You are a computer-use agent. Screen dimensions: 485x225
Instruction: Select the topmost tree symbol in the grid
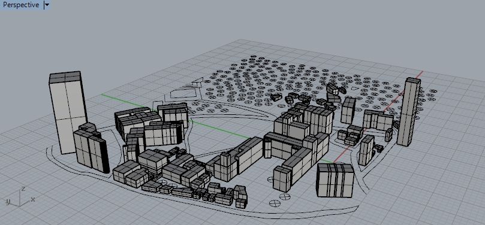[254, 57]
